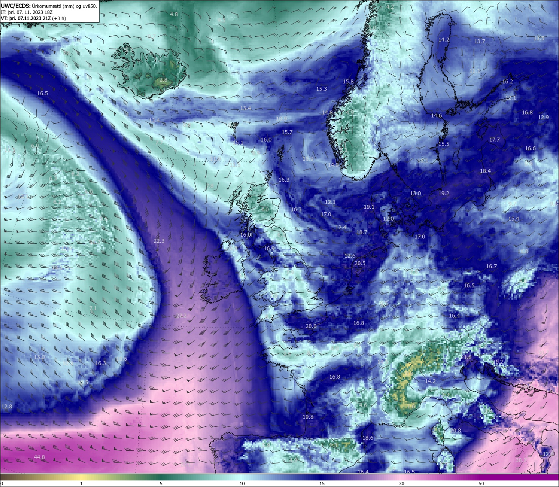Click the 17.7 value label

coord(494,140)
